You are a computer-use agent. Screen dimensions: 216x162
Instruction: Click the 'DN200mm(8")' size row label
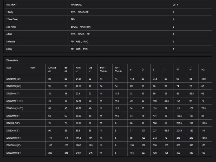[15, 152]
